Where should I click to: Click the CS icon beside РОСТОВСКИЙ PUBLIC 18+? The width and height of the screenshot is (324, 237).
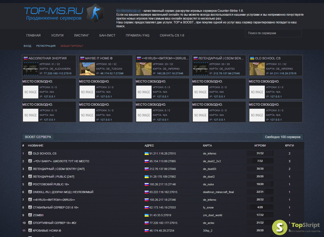tap(30, 184)
